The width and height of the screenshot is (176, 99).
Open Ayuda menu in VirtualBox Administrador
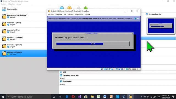(x=19, y=4)
